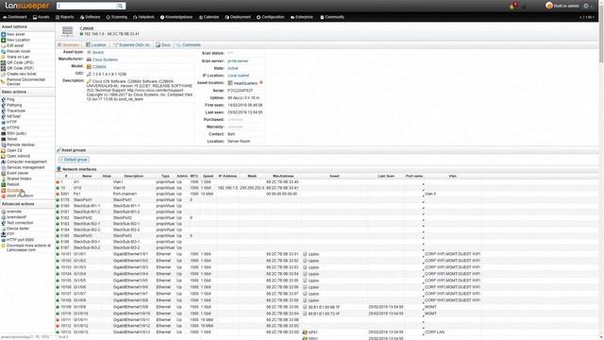Open the Helpdesk menu

(x=143, y=17)
